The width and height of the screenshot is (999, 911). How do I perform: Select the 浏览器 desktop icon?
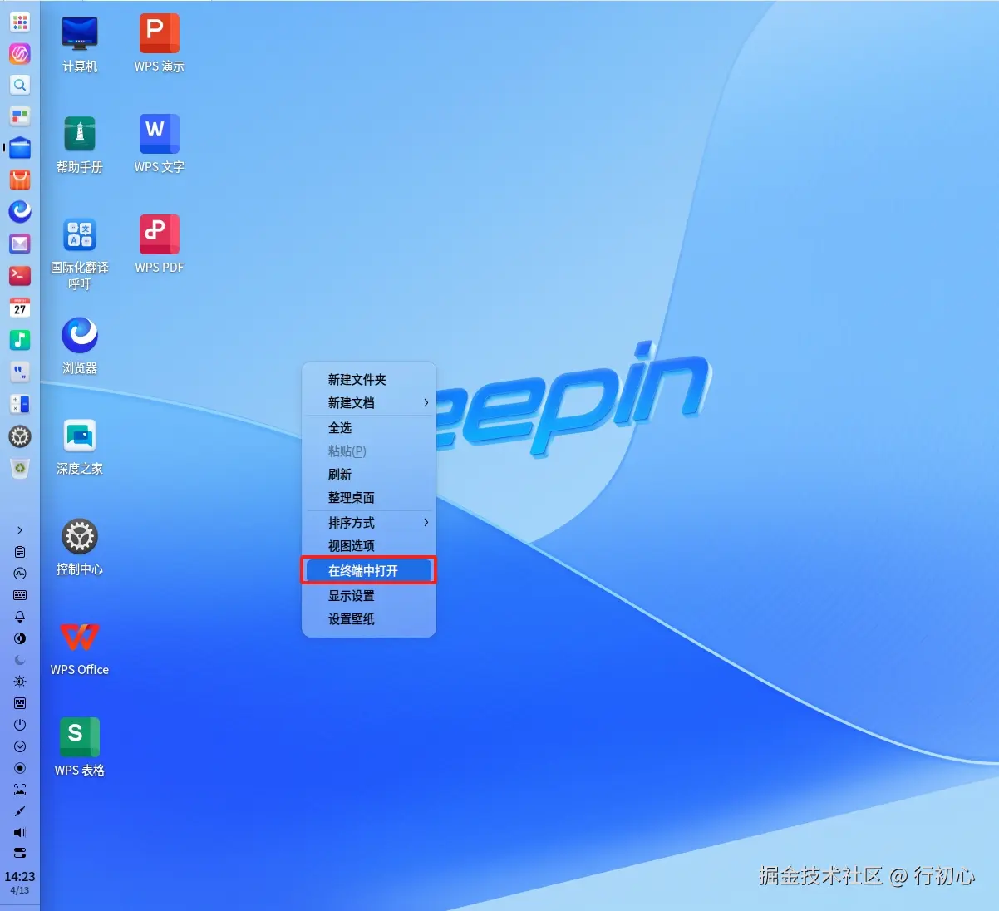click(80, 346)
